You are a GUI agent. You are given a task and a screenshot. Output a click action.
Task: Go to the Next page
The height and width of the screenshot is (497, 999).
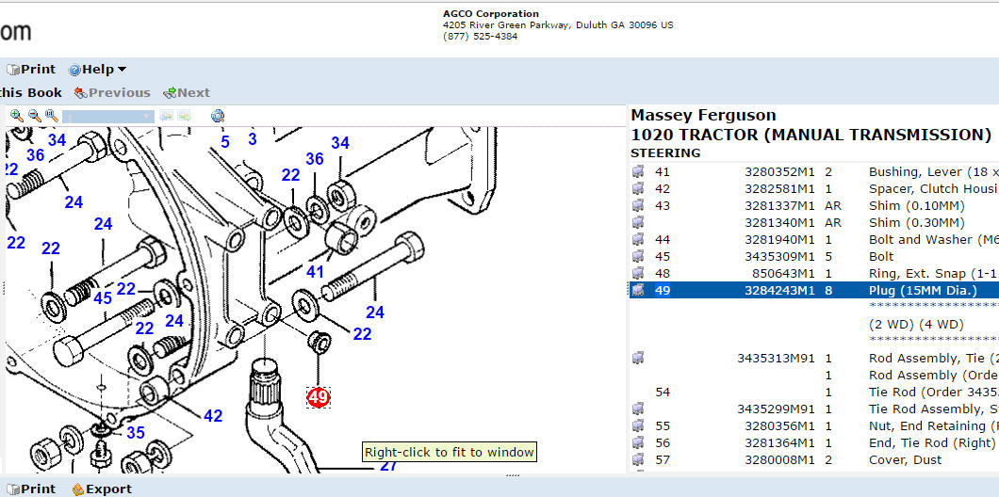point(186,93)
